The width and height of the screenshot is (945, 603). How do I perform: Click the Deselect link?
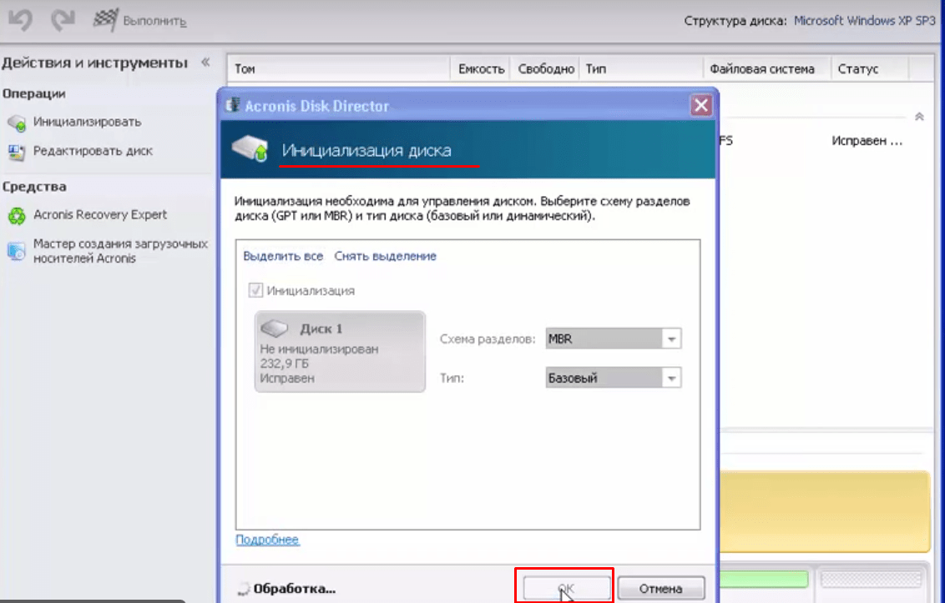pyautogui.click(x=385, y=256)
